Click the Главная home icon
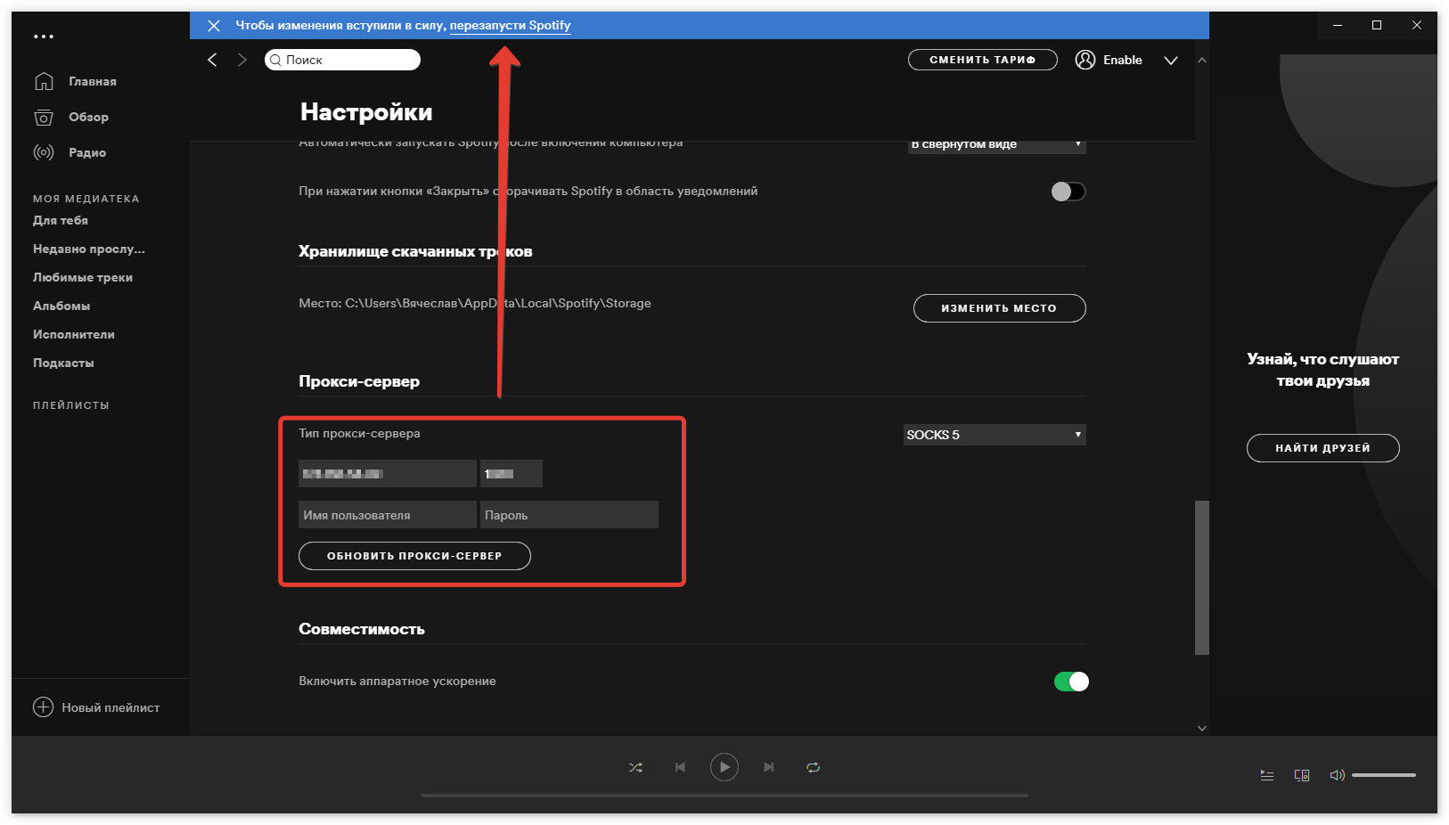 pos(44,81)
